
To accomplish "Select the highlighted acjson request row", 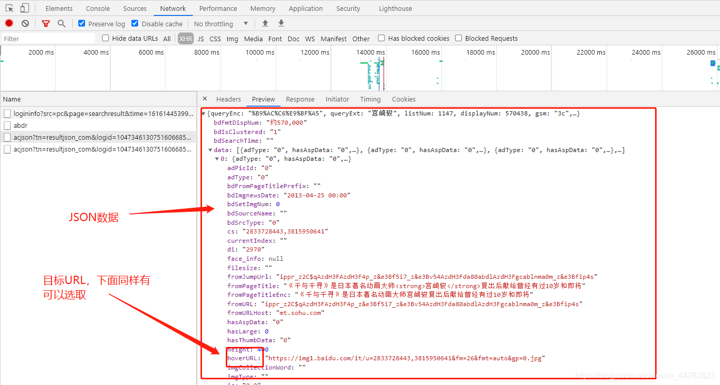I will tap(98, 137).
